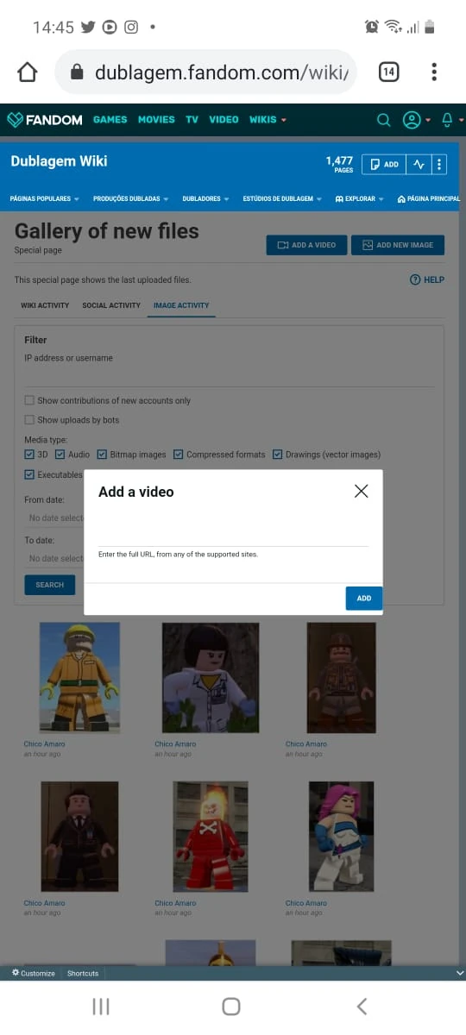The height and width of the screenshot is (1035, 466).
Task: Open Shortcuts in bottom toolbar
Action: pyautogui.click(x=83, y=973)
